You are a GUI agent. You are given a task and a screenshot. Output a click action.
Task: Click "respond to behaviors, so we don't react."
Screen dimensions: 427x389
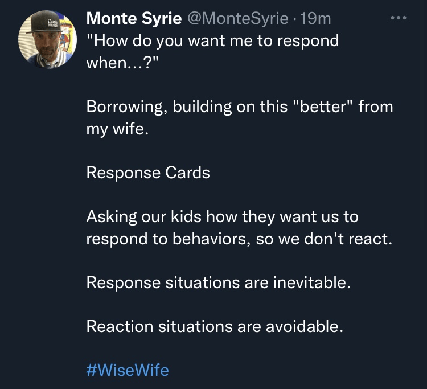tap(239, 239)
